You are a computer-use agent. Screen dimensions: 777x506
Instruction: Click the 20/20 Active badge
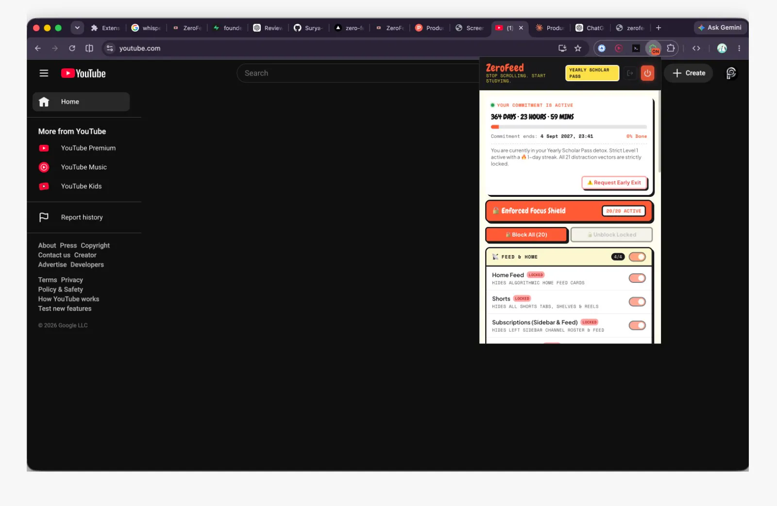pyautogui.click(x=624, y=211)
